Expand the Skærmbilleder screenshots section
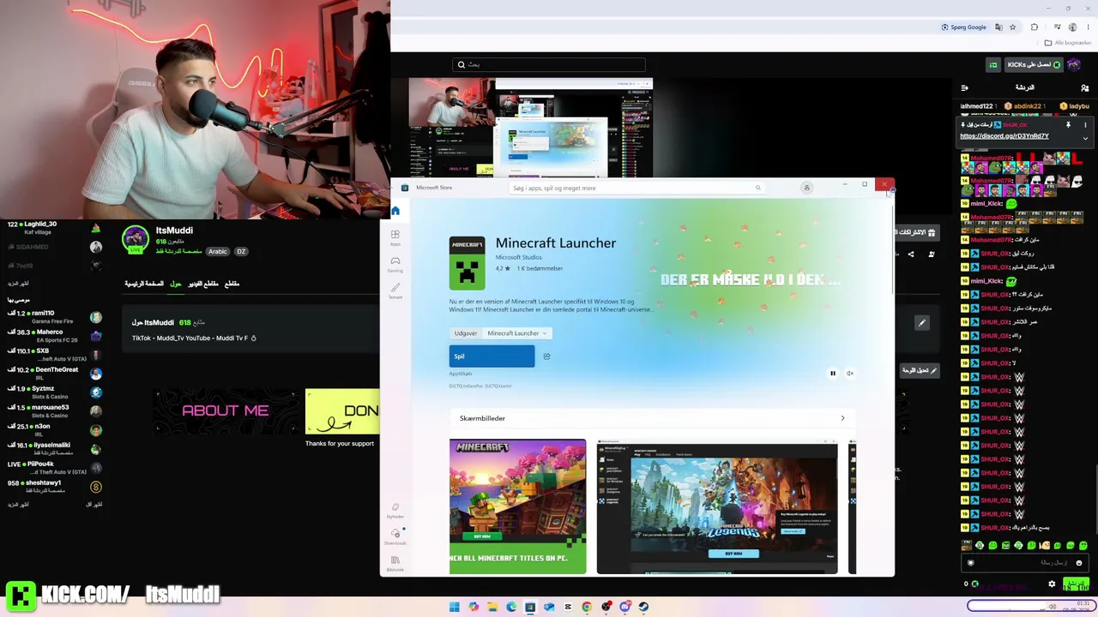 click(x=842, y=418)
